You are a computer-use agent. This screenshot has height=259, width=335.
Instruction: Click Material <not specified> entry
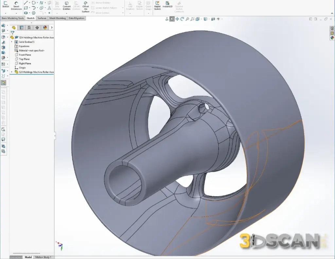coord(31,50)
